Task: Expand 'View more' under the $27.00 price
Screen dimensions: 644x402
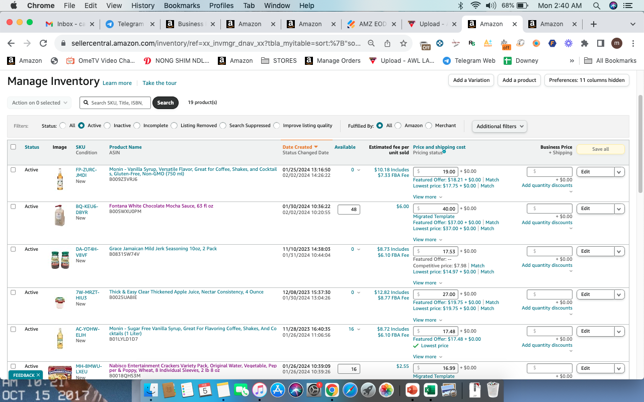Action: pyautogui.click(x=428, y=320)
